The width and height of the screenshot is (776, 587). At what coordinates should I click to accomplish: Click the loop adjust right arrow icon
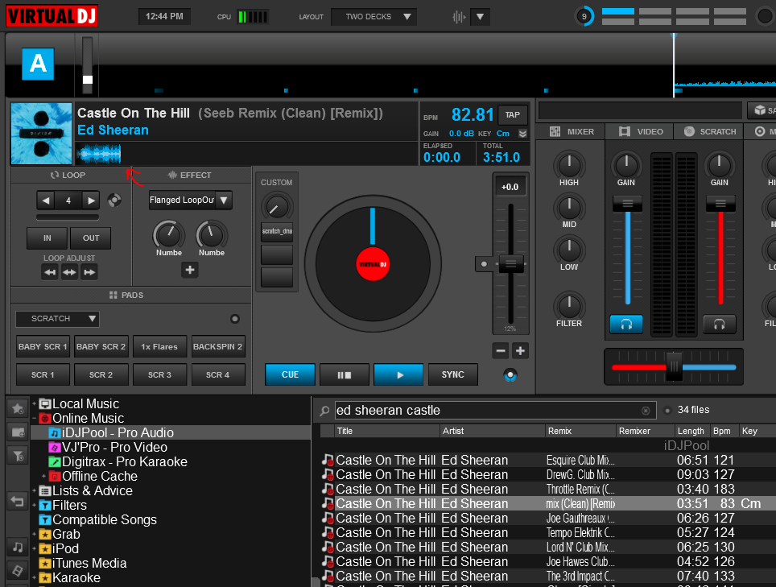click(89, 272)
